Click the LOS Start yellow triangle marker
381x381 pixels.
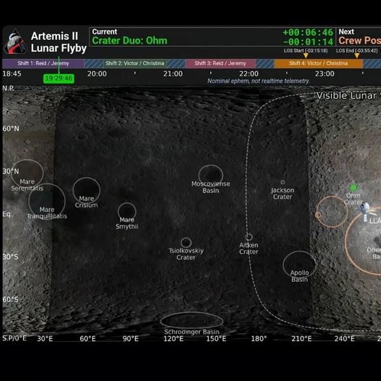pyautogui.click(x=306, y=55)
